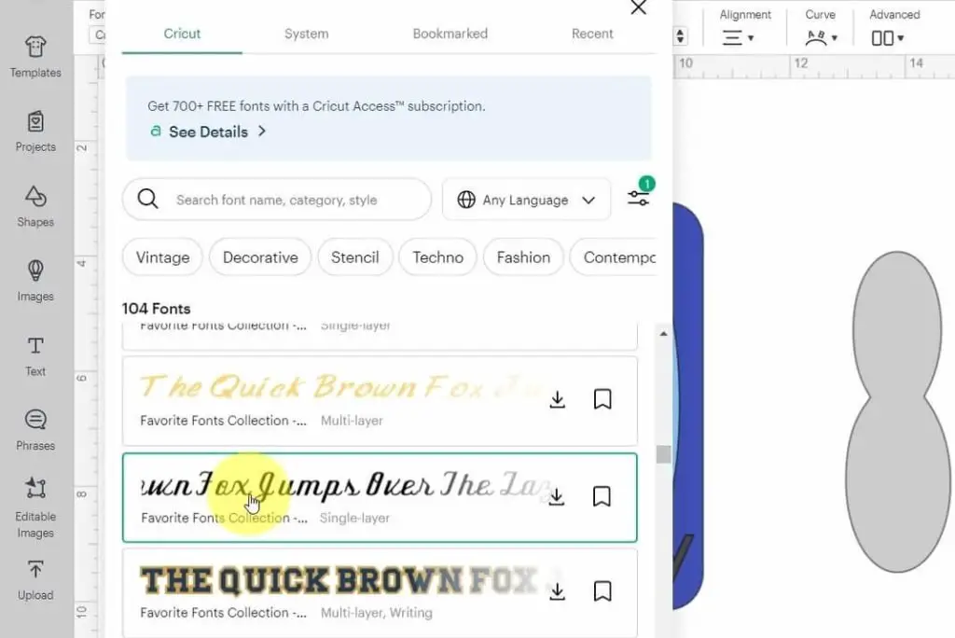Click the stepper arrows beside Alignment

(x=680, y=36)
